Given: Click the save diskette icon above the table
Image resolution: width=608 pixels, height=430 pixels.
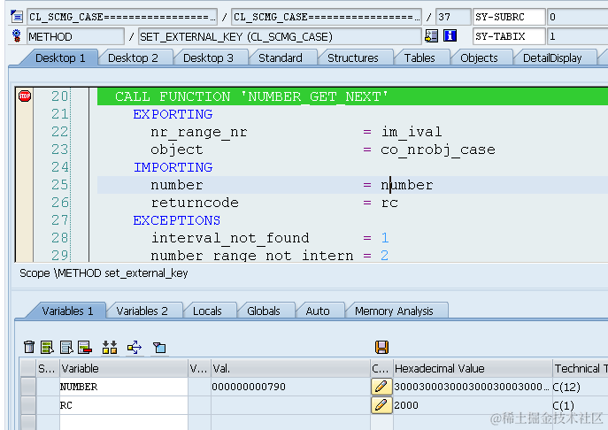Looking at the screenshot, I should pyautogui.click(x=382, y=347).
